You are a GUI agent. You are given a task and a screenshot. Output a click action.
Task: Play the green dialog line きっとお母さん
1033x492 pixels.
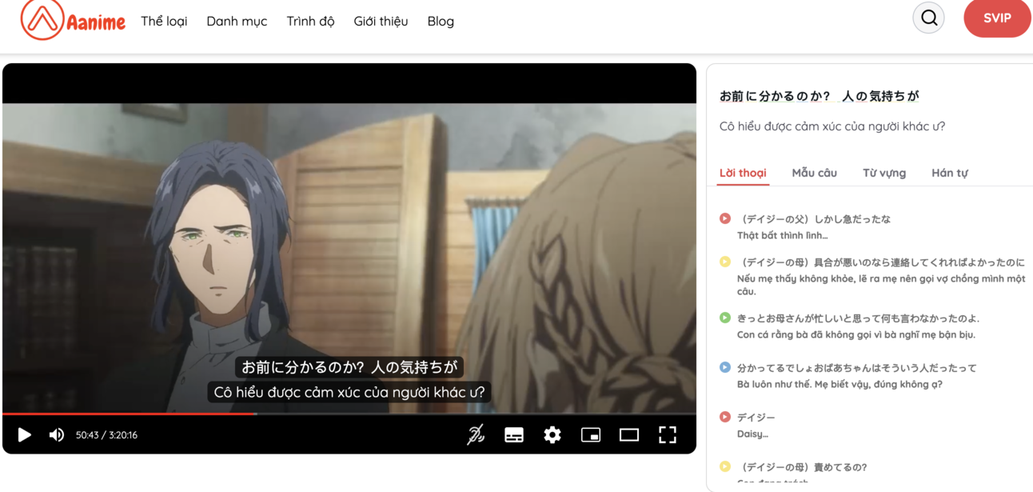point(725,318)
